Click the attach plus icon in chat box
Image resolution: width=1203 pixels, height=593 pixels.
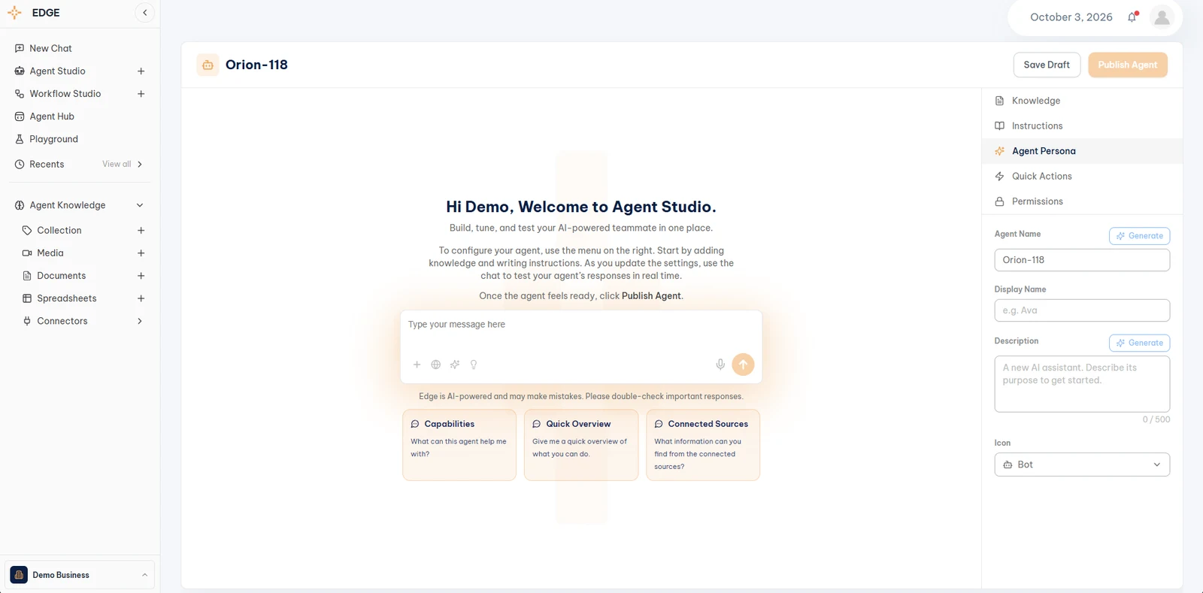417,365
